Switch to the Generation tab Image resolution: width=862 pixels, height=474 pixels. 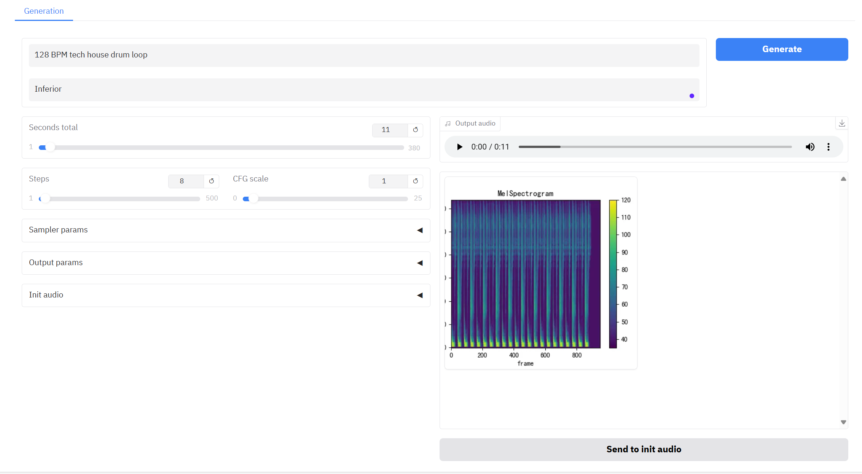click(44, 11)
